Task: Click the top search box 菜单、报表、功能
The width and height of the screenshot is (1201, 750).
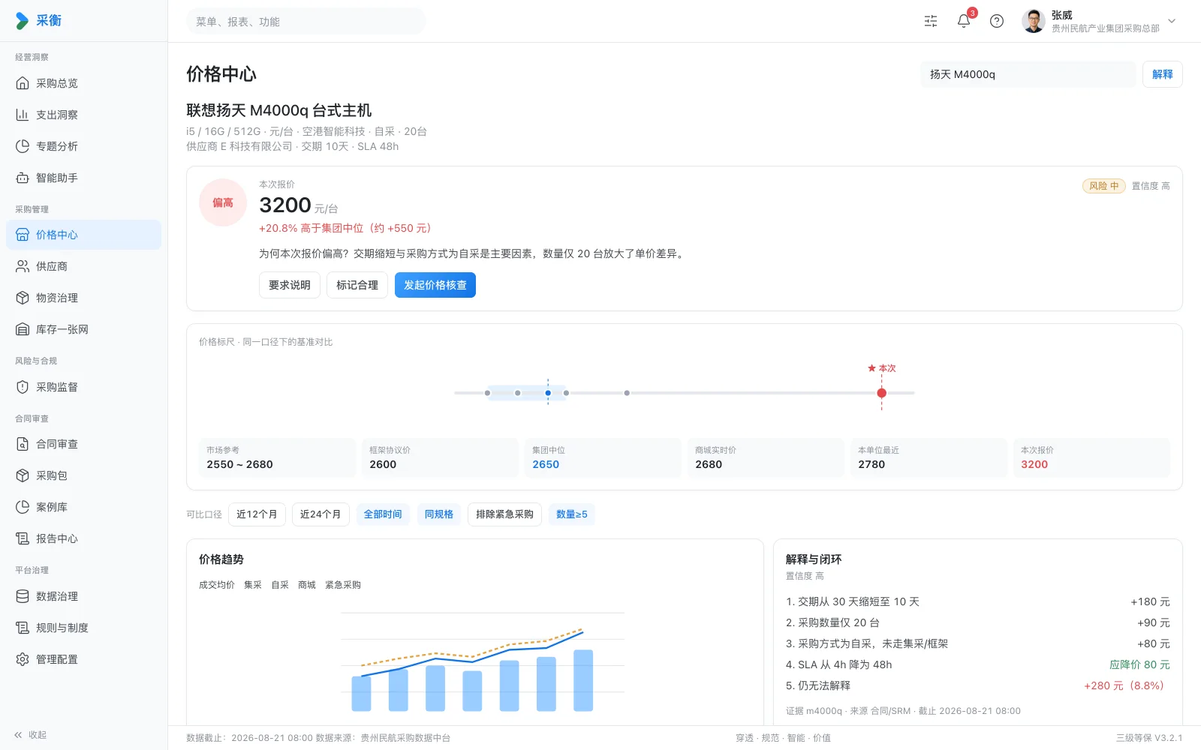Action: 306,22
